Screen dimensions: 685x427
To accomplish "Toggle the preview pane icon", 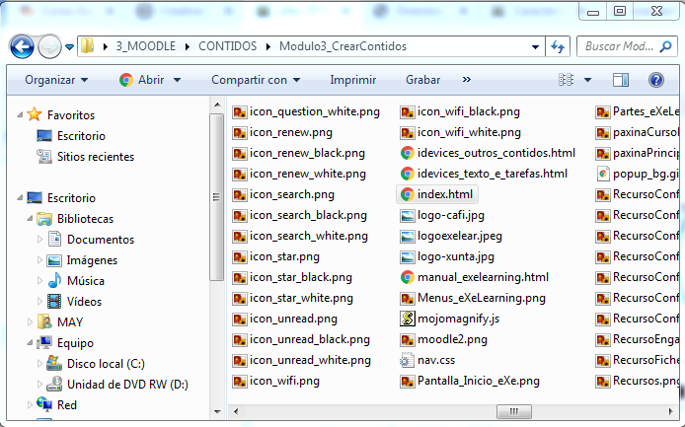I will pos(621,80).
